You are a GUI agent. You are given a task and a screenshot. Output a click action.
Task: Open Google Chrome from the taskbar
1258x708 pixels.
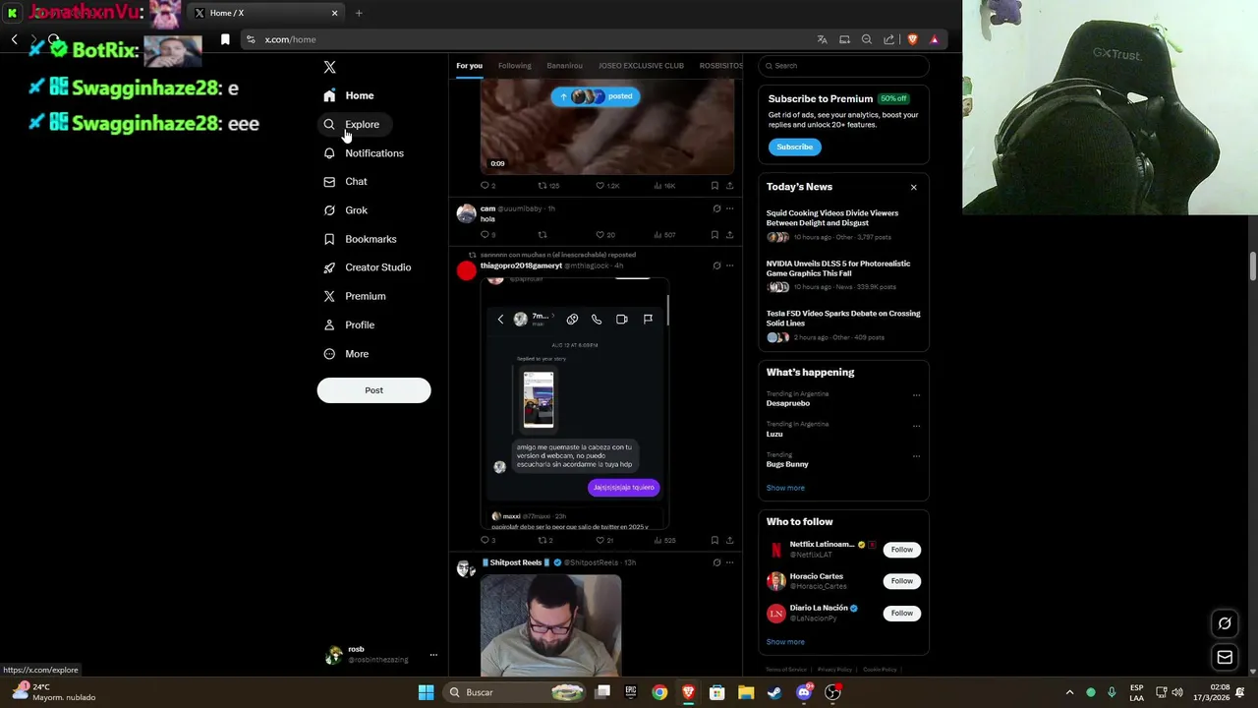tap(659, 692)
